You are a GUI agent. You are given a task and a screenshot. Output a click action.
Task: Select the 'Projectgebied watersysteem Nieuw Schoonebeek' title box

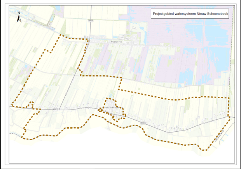click(x=190, y=14)
